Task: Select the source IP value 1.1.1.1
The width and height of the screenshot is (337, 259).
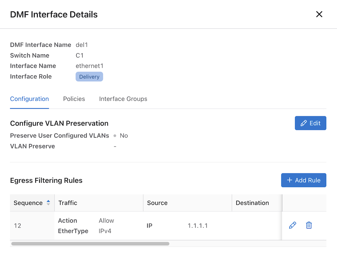Action: [x=198, y=226]
